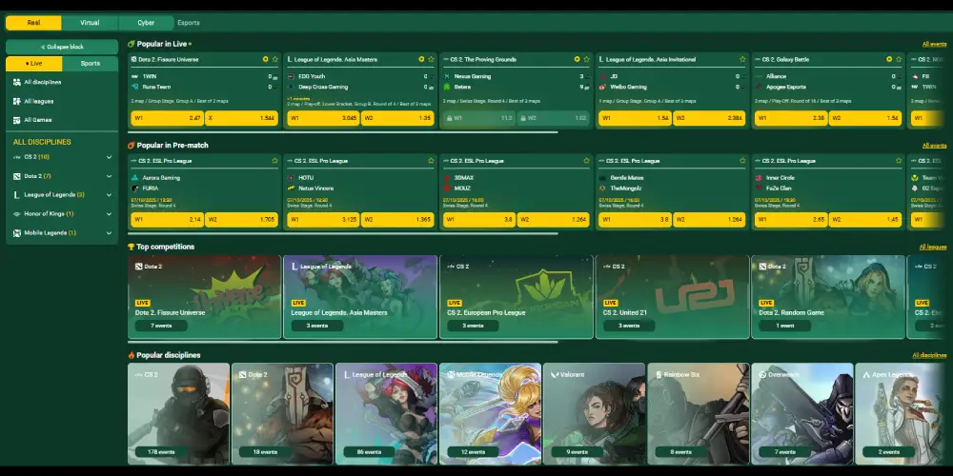This screenshot has width=953, height=476.
Task: Favorite the HOTU vs Natus Vincere pre-match
Action: click(x=431, y=161)
